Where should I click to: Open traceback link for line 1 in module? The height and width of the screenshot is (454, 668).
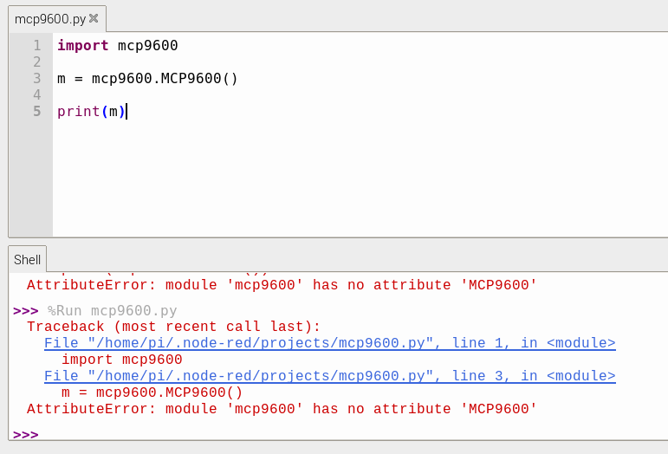[330, 343]
